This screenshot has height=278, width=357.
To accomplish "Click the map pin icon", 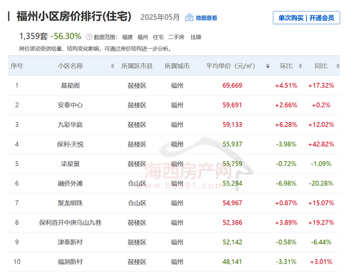I will click(x=189, y=17).
